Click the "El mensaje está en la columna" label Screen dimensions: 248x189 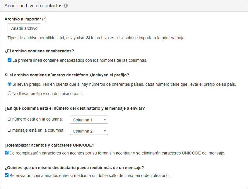pos(36,130)
